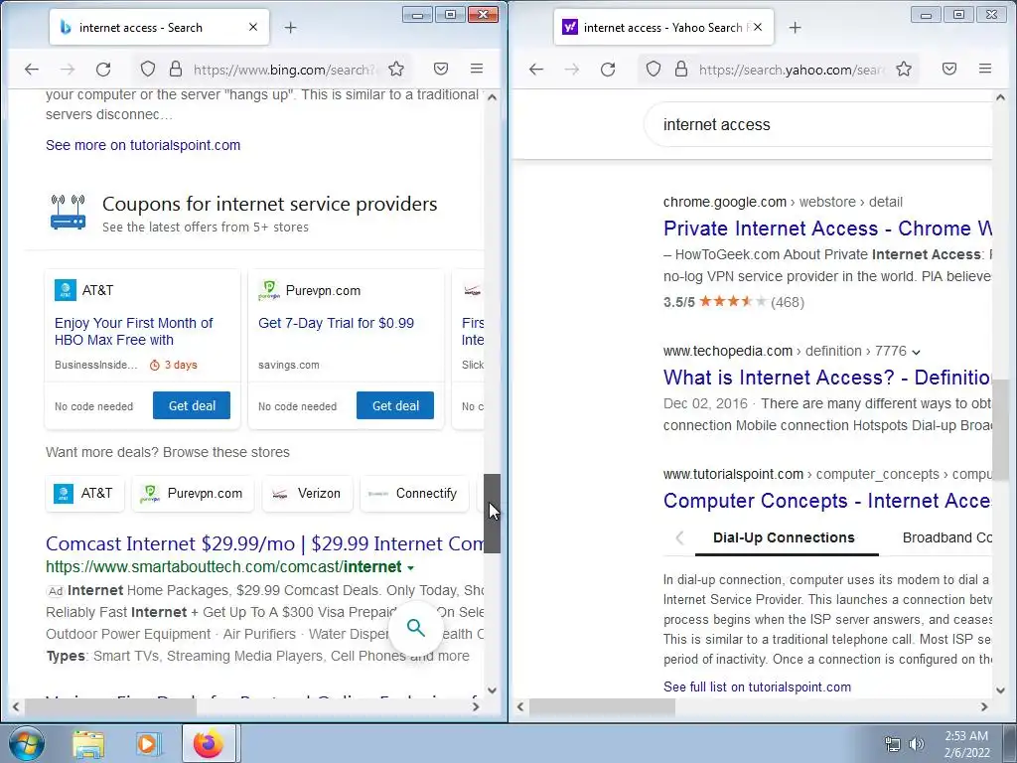Browse the Purevpn.com store chip
This screenshot has width=1017, height=763.
(x=192, y=493)
